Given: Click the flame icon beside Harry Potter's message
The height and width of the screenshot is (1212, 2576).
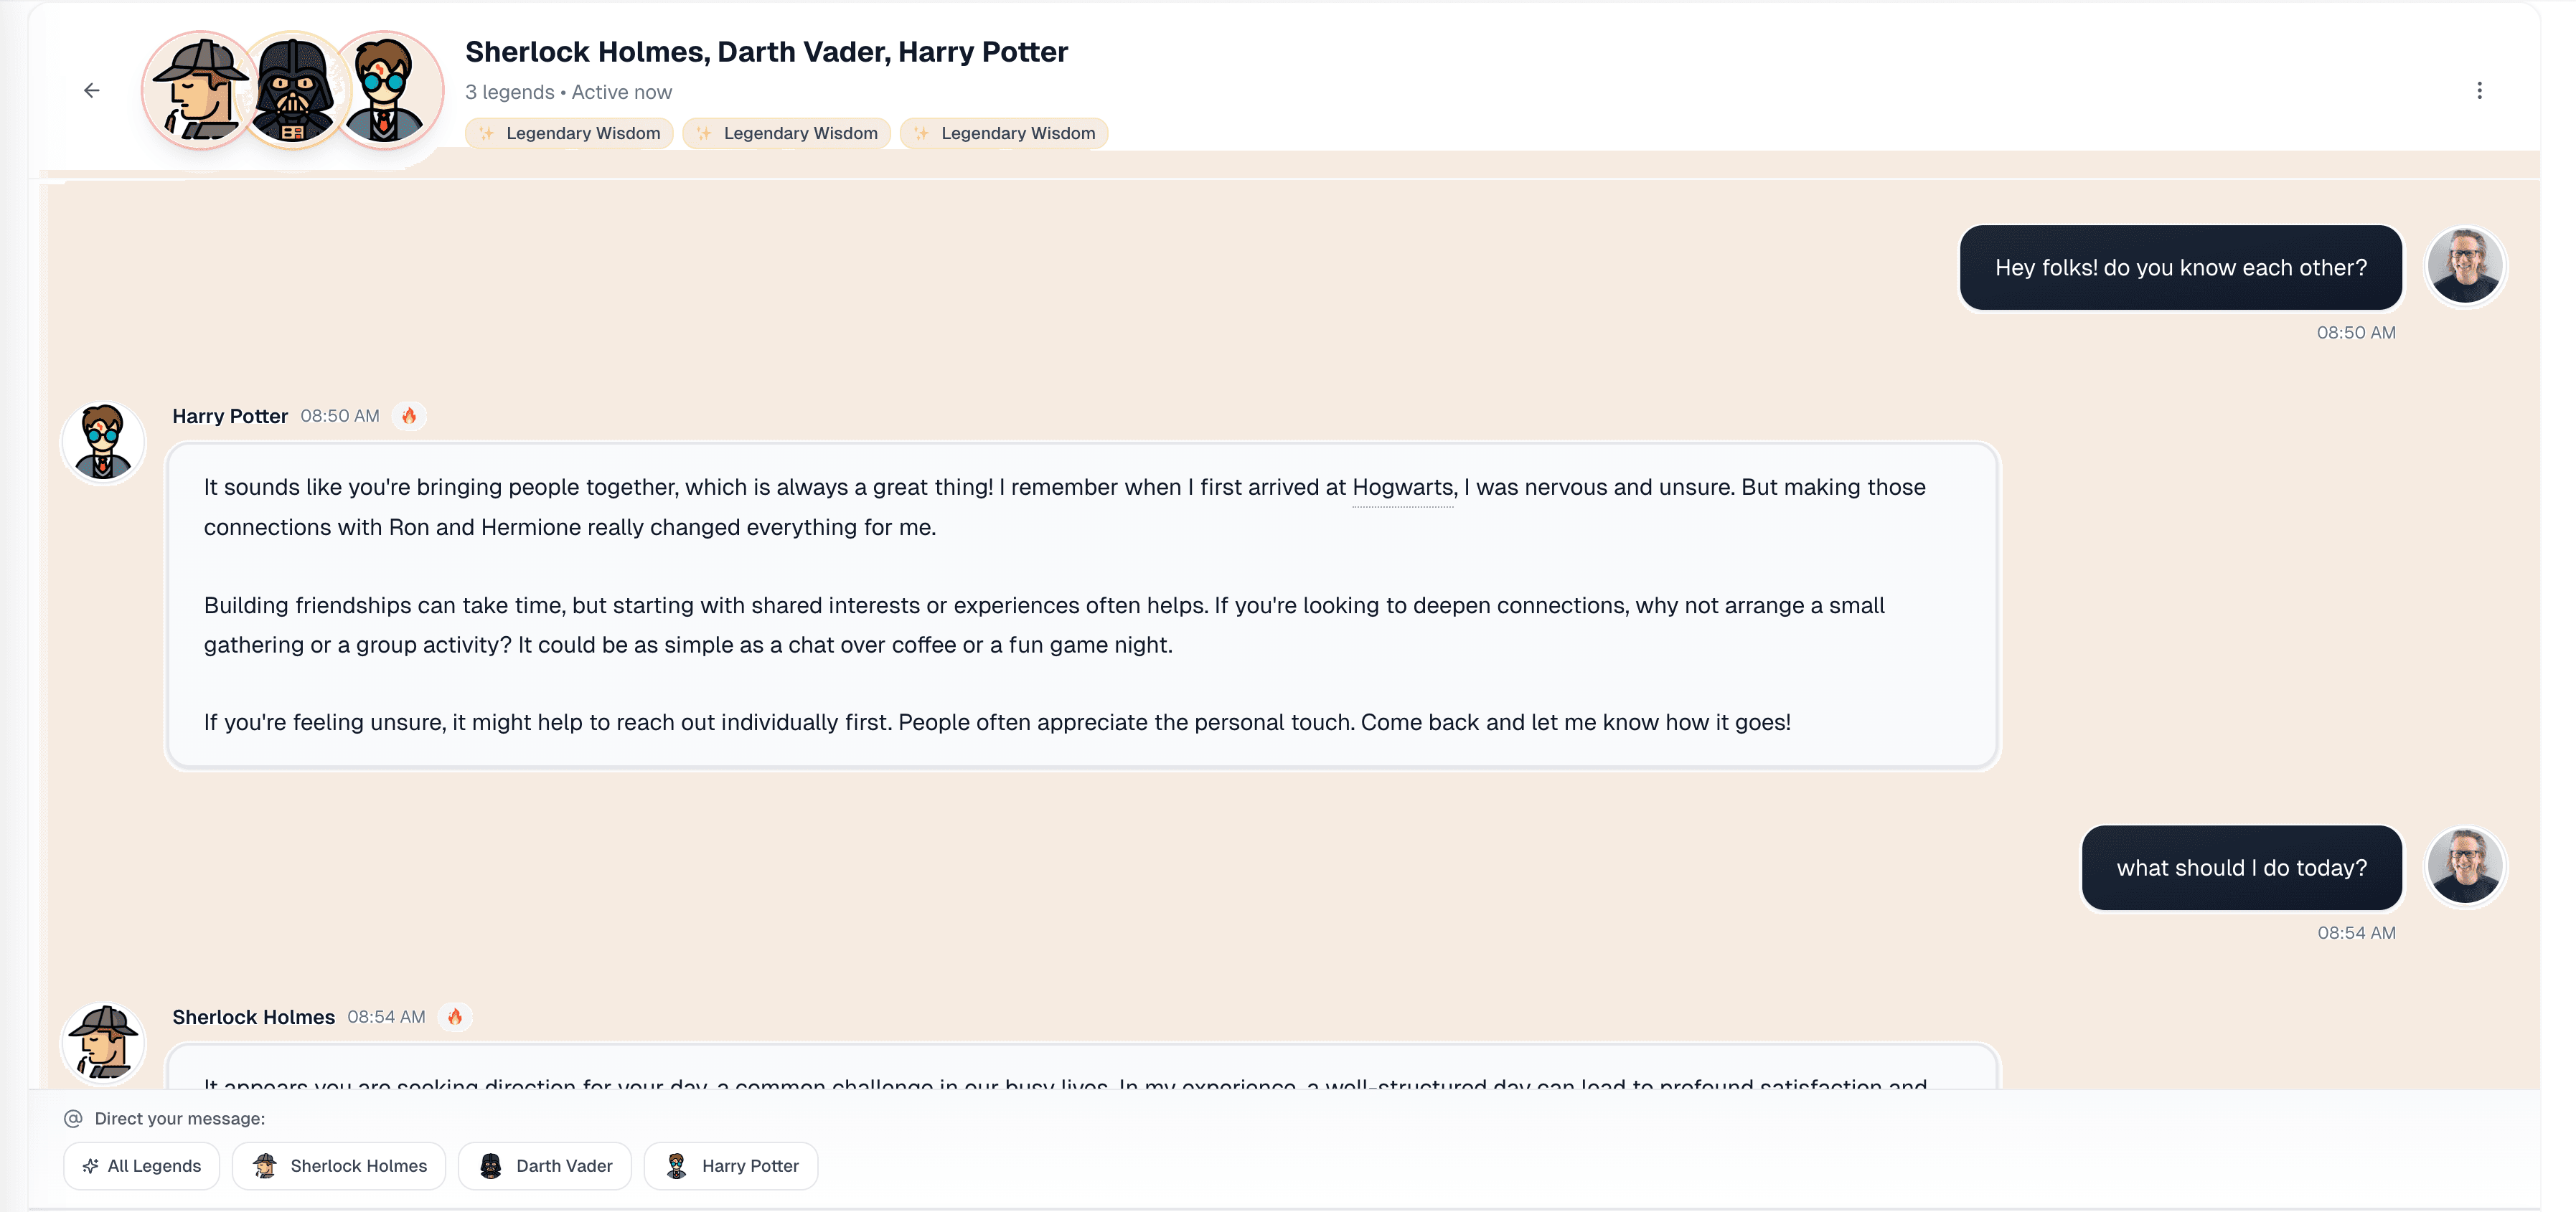Looking at the screenshot, I should pos(409,416).
